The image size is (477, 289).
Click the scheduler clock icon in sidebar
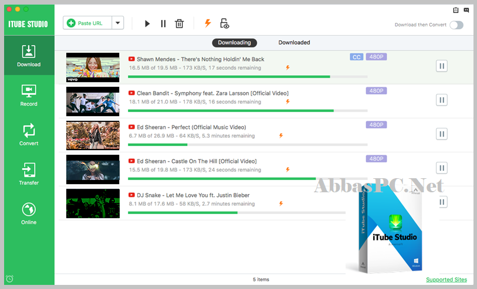point(10,278)
